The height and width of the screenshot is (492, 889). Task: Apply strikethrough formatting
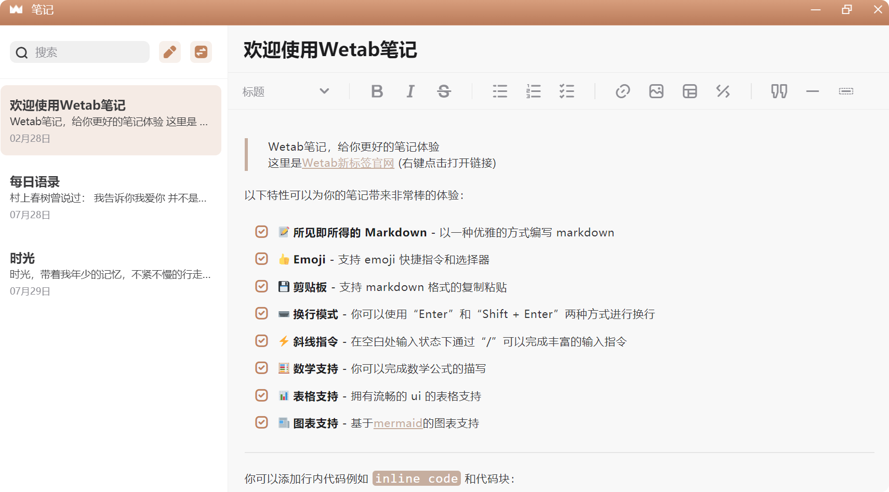444,91
